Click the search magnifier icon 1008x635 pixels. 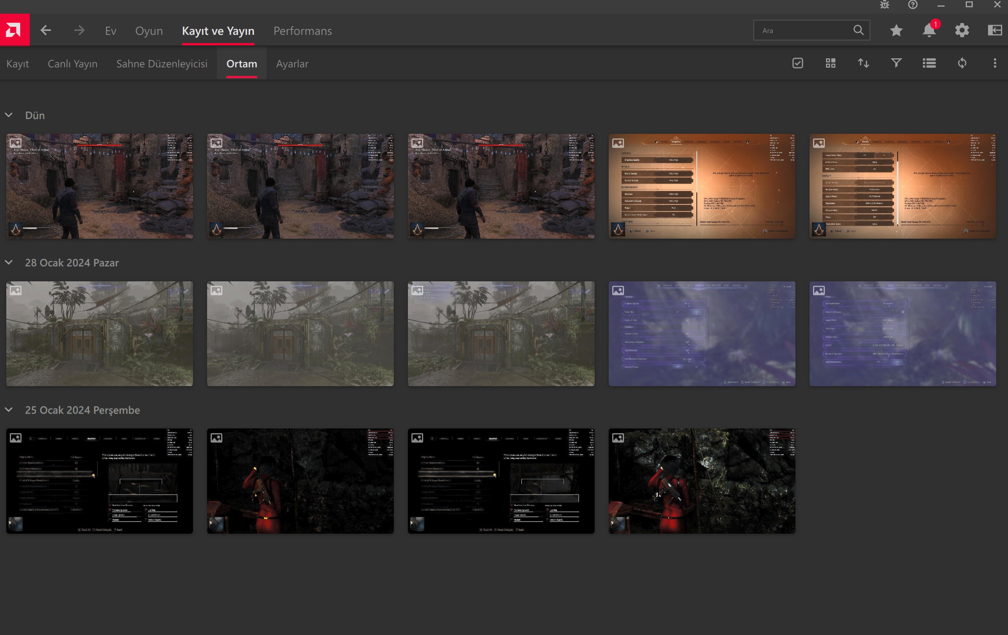[858, 30]
